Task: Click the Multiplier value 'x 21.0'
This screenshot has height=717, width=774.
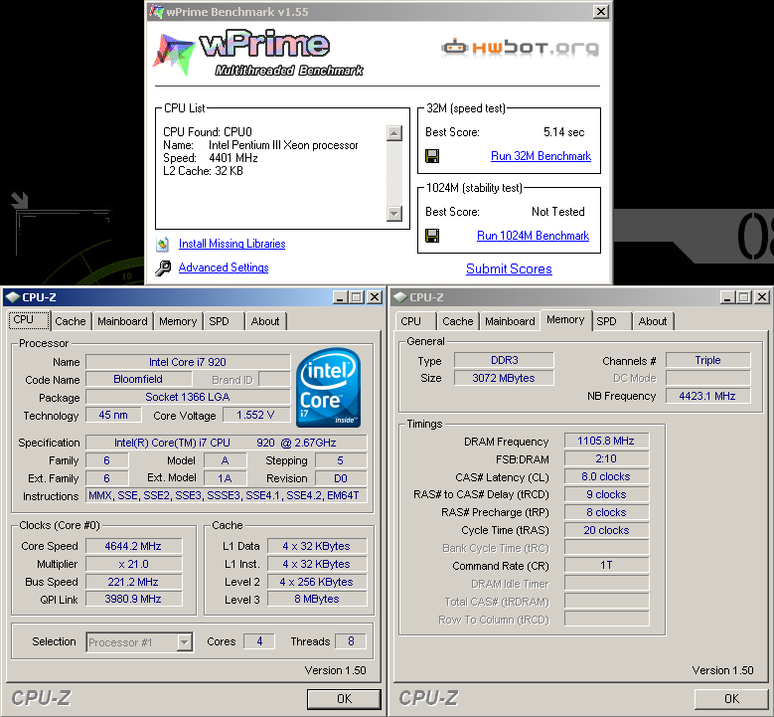Action: pyautogui.click(x=133, y=564)
